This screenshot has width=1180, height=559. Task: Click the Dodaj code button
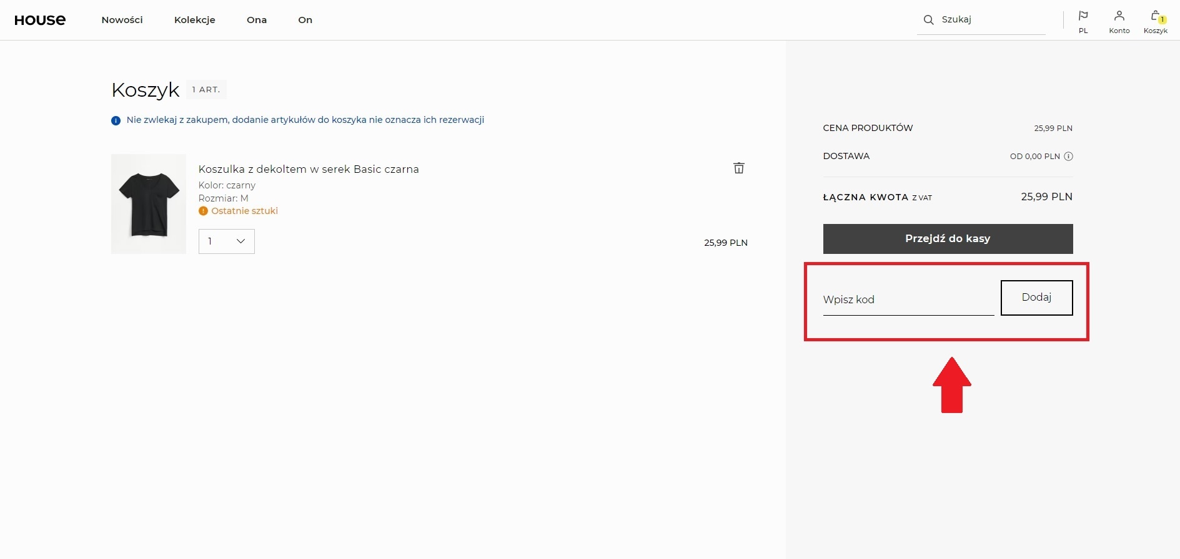[x=1037, y=298]
